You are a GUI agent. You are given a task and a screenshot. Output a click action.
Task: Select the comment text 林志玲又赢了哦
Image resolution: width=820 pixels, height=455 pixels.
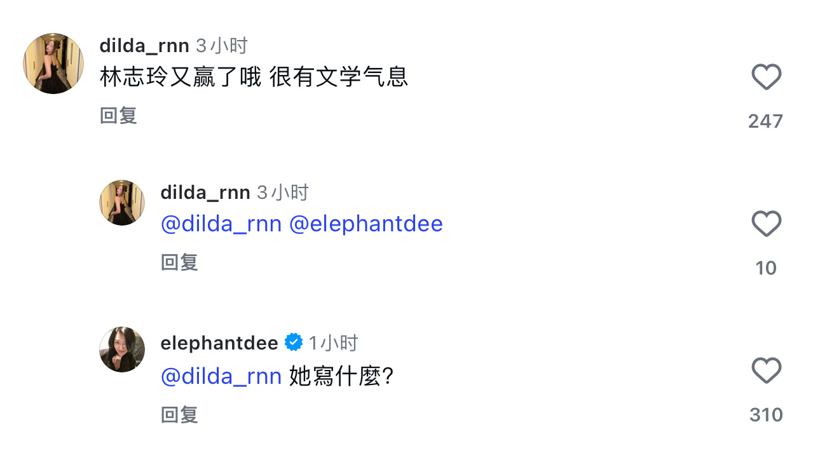pos(181,78)
